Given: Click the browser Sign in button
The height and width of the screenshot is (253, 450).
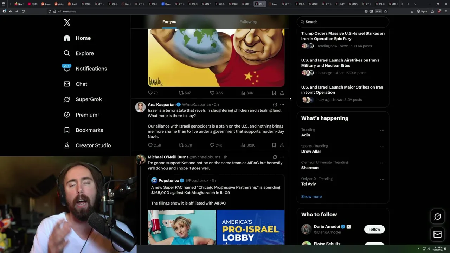Looking at the screenshot, I should click(x=422, y=11).
